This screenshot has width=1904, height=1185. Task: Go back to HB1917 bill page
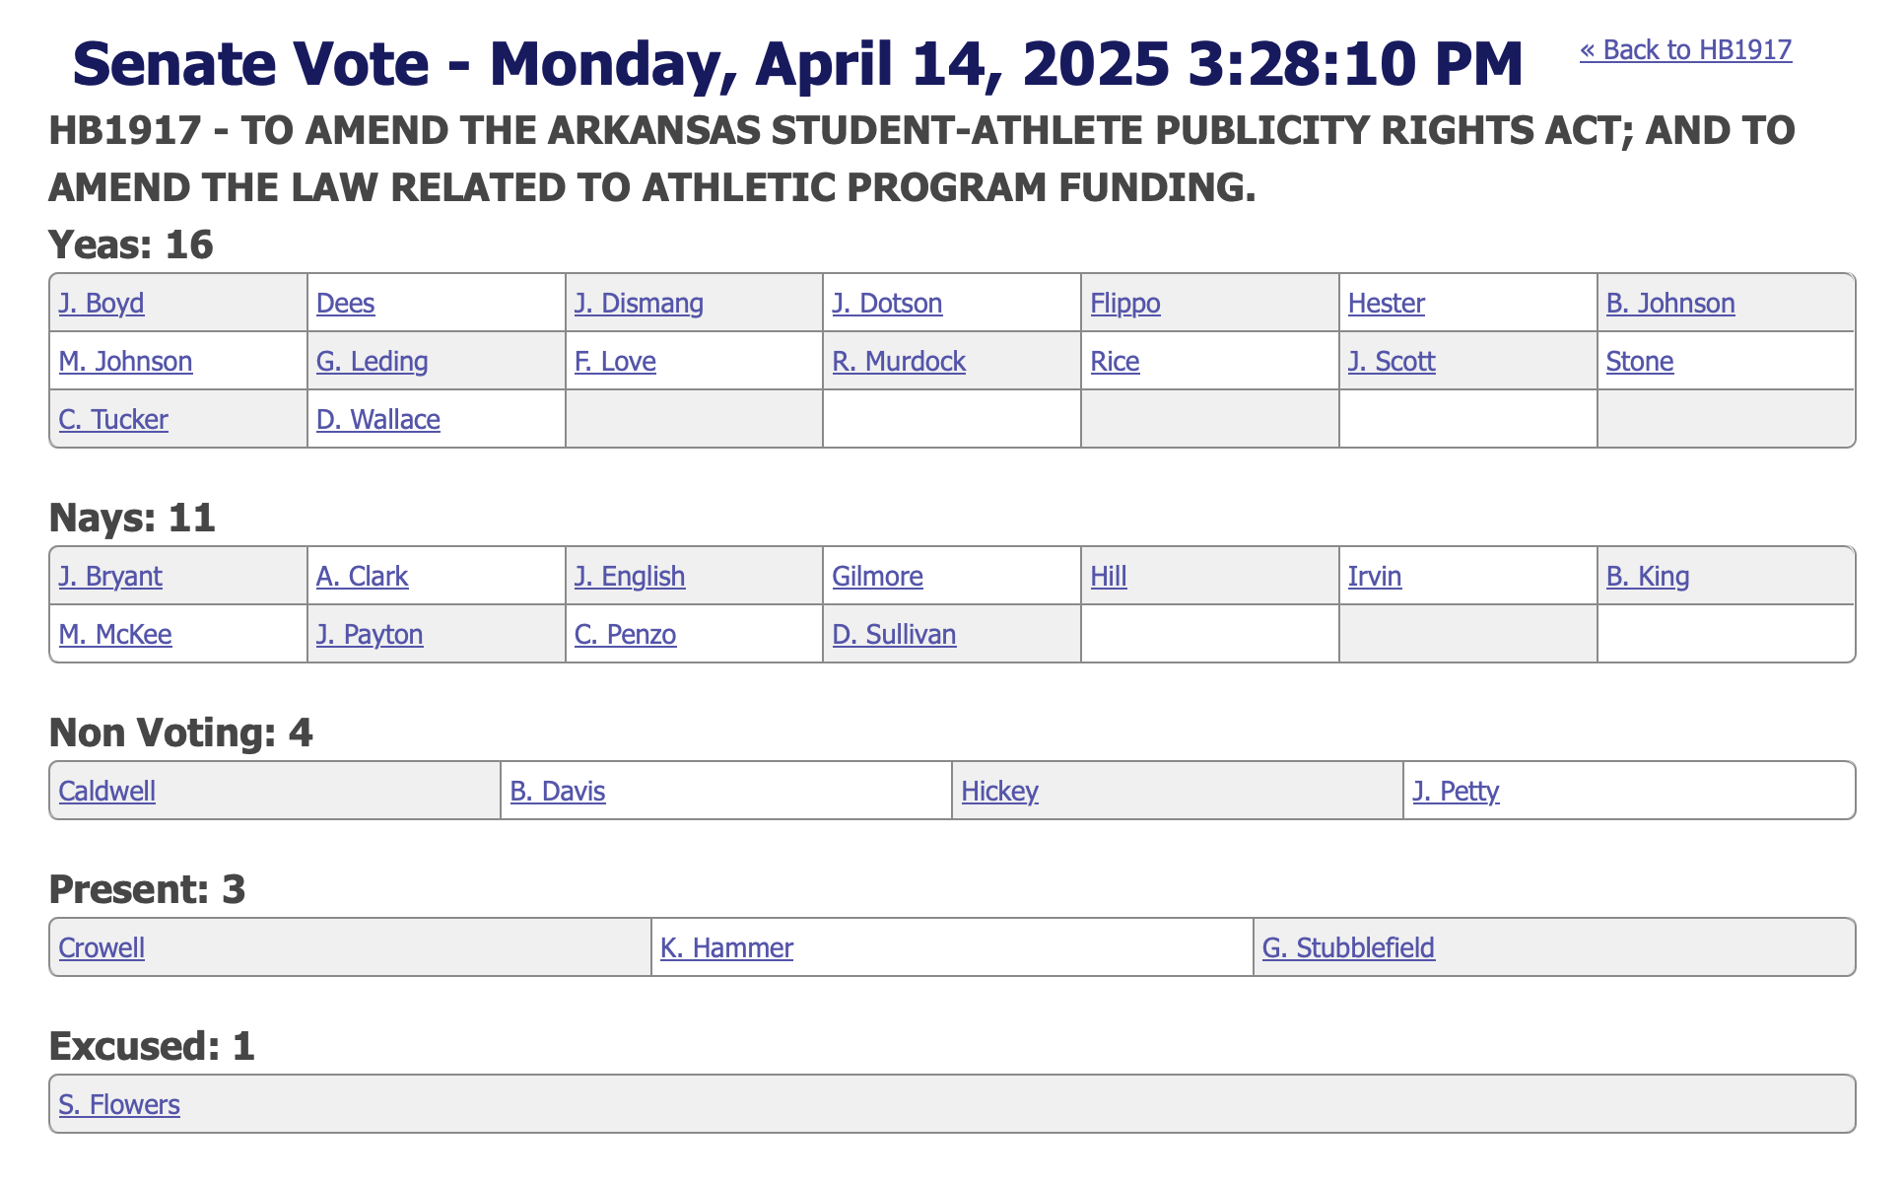(x=1685, y=50)
